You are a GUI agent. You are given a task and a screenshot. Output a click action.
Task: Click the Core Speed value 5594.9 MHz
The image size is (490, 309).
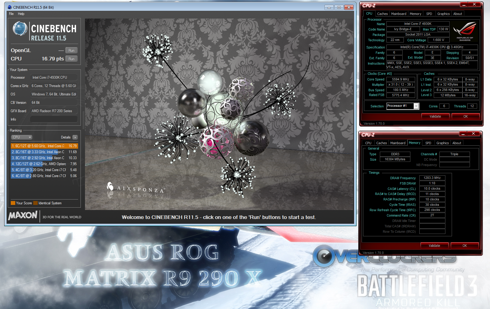coord(401,79)
